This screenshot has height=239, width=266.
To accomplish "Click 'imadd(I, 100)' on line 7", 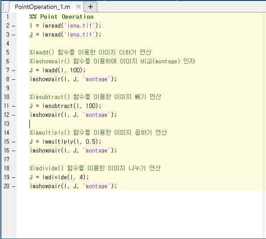I will (62, 70).
